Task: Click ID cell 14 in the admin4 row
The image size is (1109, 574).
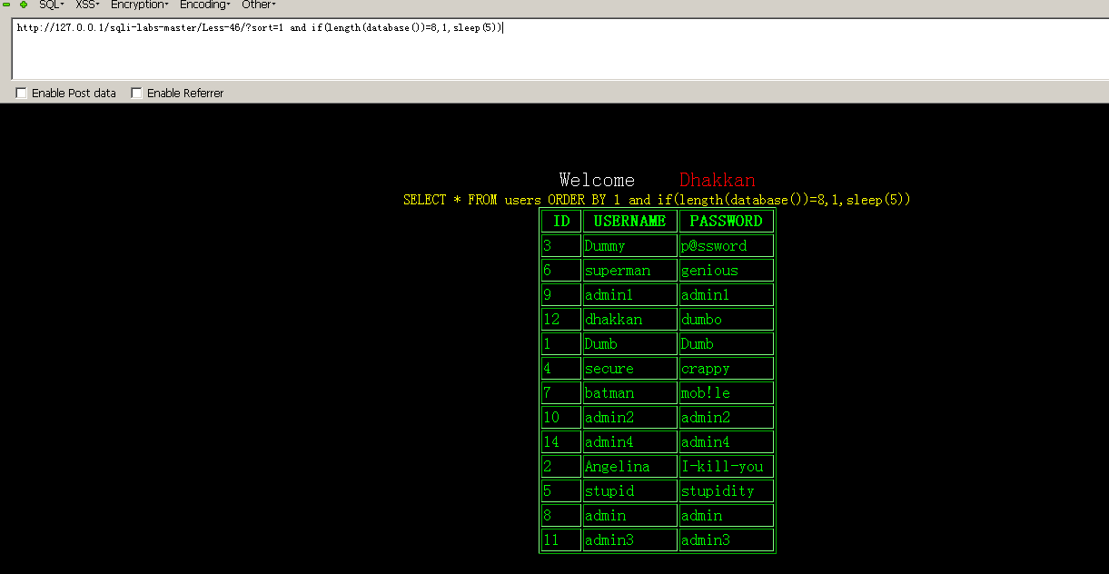Action: click(x=561, y=442)
